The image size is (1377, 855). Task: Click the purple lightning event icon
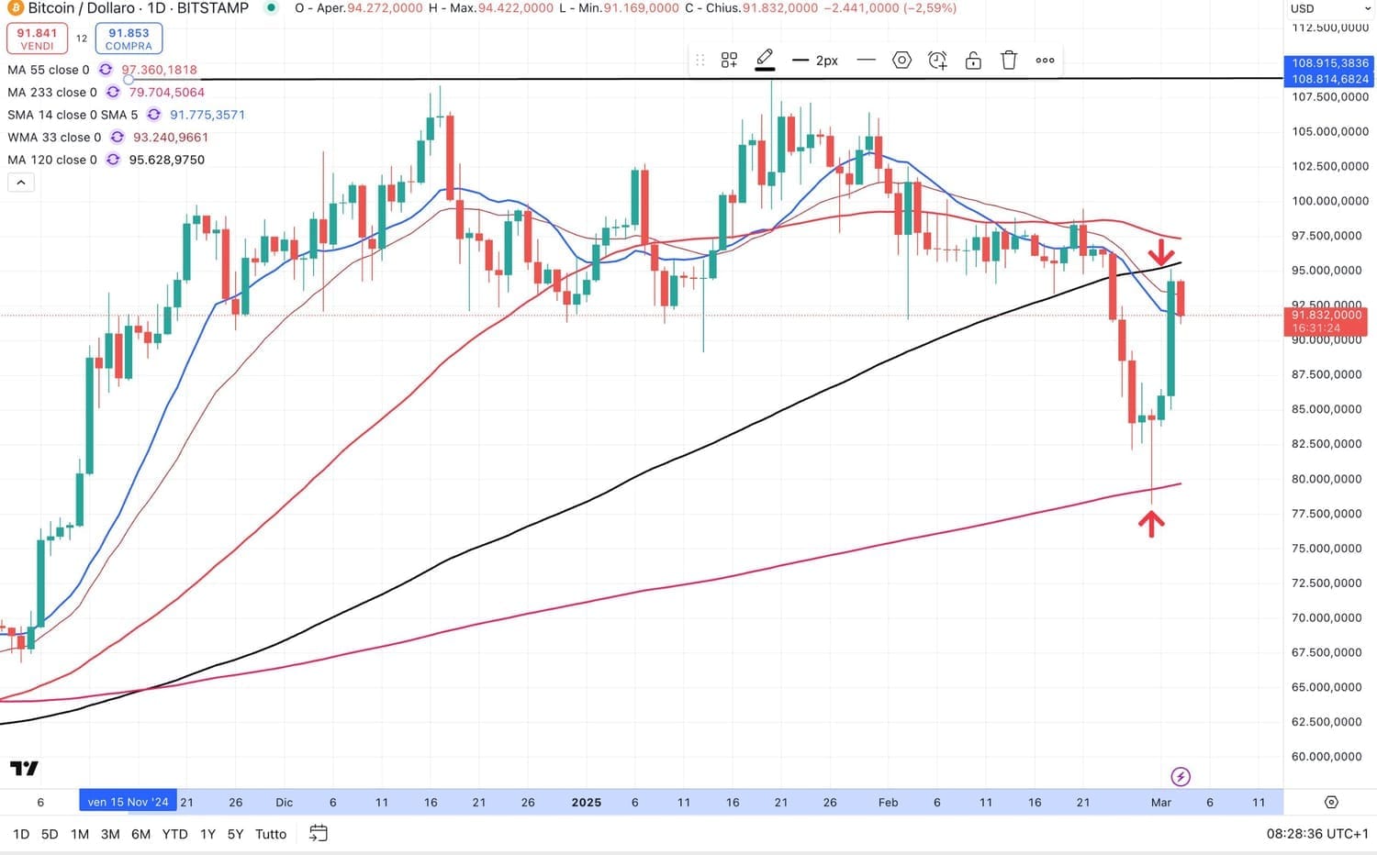point(1181,777)
